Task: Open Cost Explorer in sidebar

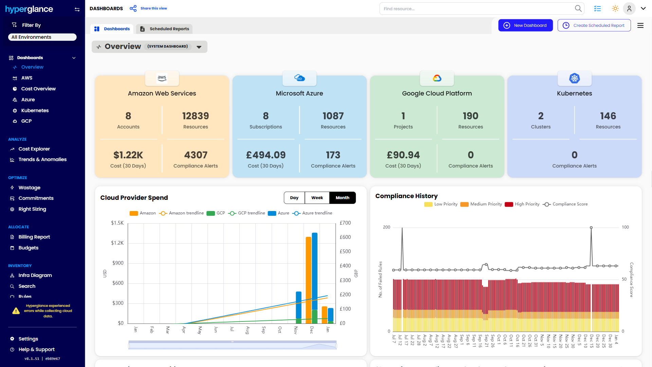Action: pyautogui.click(x=34, y=149)
